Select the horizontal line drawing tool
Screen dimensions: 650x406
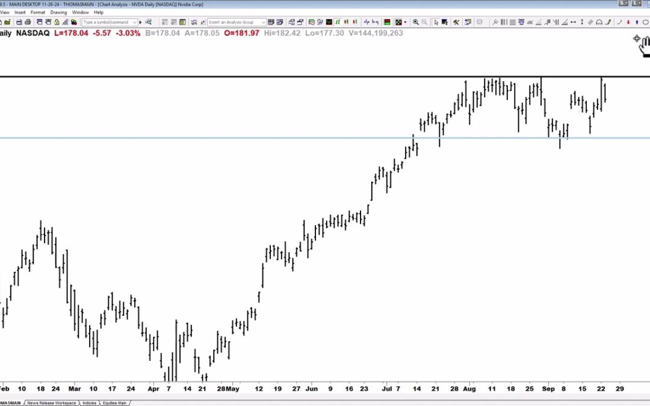513,22
